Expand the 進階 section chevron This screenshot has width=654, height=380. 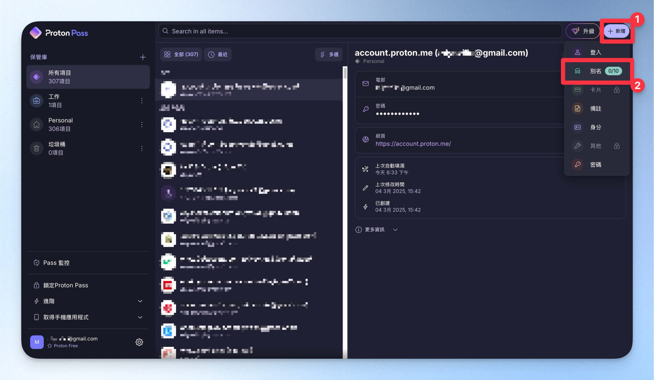tap(140, 301)
